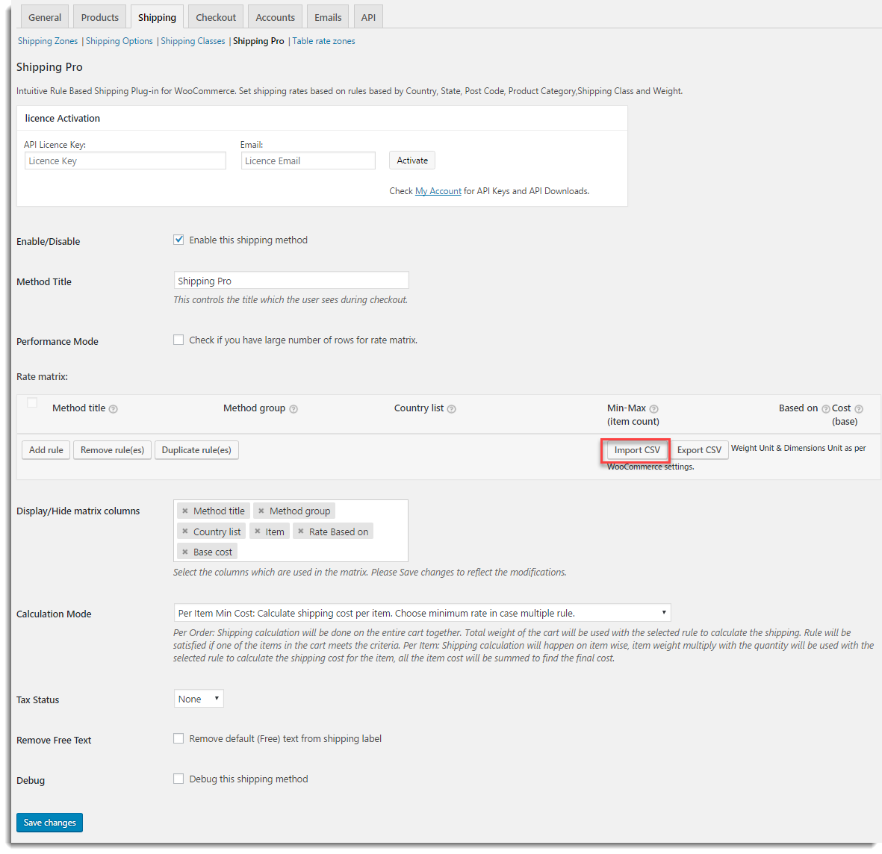882x854 pixels.
Task: Remove Method title tag from matrix columns
Action: click(x=185, y=511)
